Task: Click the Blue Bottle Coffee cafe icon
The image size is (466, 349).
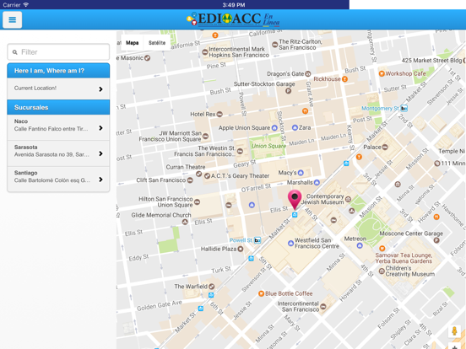Action: (261, 293)
